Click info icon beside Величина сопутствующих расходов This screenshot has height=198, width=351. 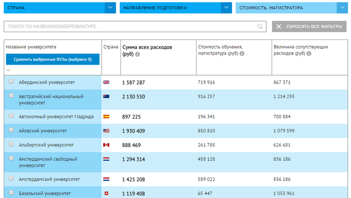click(x=309, y=53)
